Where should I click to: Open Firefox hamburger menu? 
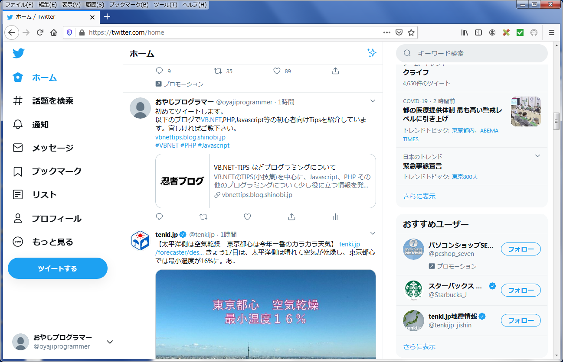point(552,32)
